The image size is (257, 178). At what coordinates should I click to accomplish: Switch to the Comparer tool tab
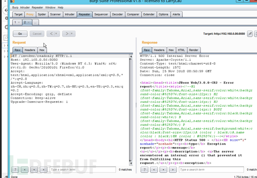133,14
